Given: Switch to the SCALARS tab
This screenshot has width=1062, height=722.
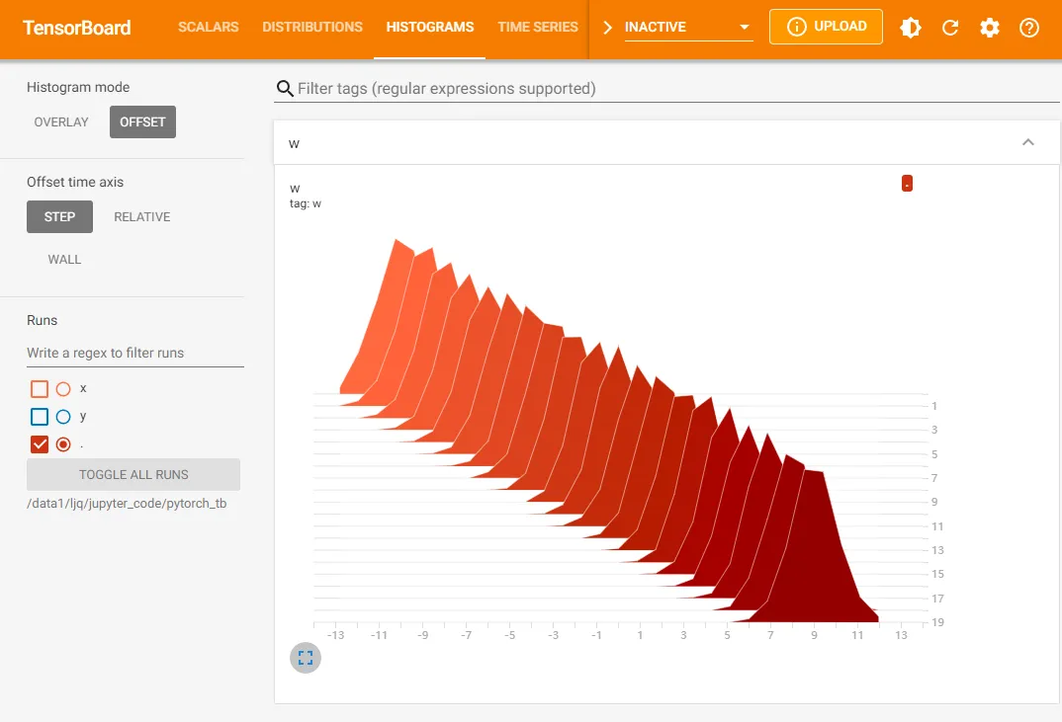Looking at the screenshot, I should tap(208, 27).
